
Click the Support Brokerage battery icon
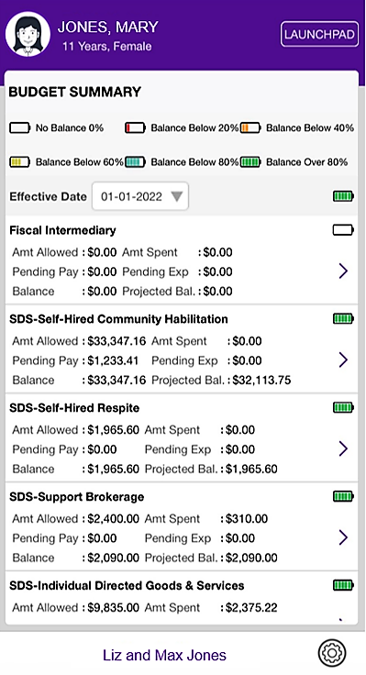point(343,496)
